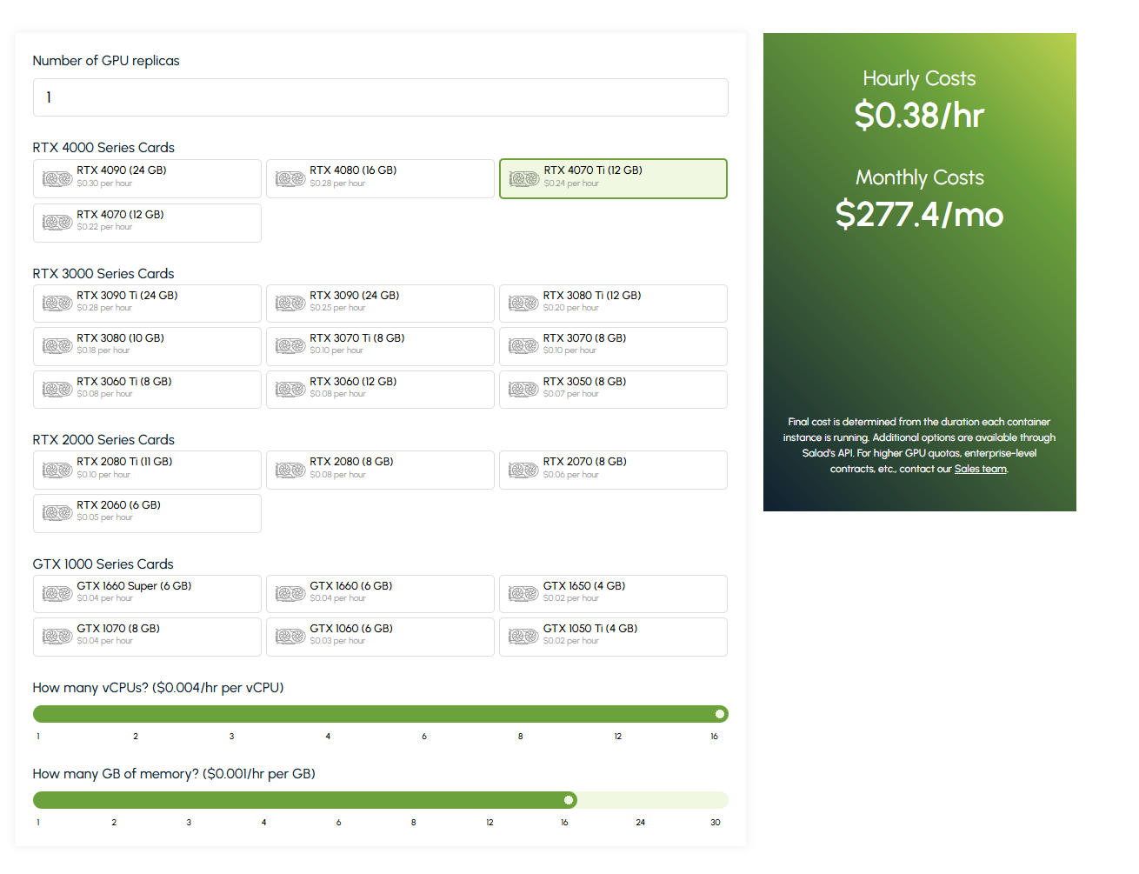Pick the RTX 3060 (12 GB) card

coord(380,390)
